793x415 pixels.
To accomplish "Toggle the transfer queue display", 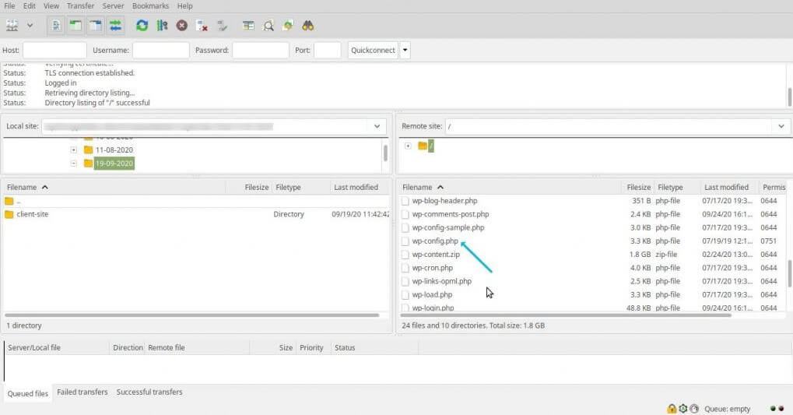I will [x=115, y=25].
